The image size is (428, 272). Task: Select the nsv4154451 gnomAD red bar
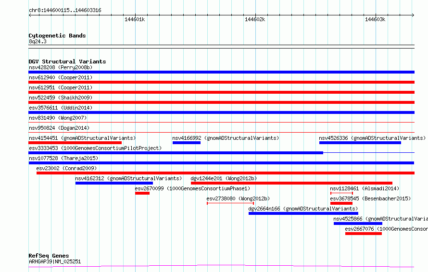[x=75, y=143]
